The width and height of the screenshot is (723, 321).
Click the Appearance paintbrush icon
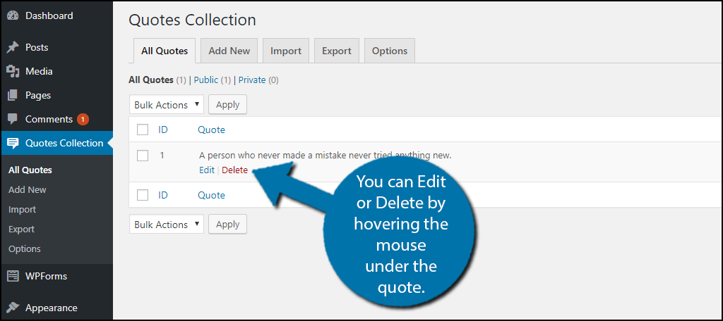coord(13,308)
